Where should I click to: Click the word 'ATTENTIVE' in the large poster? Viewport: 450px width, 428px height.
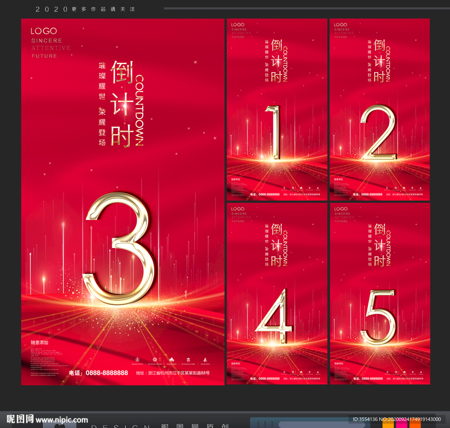coord(51,48)
